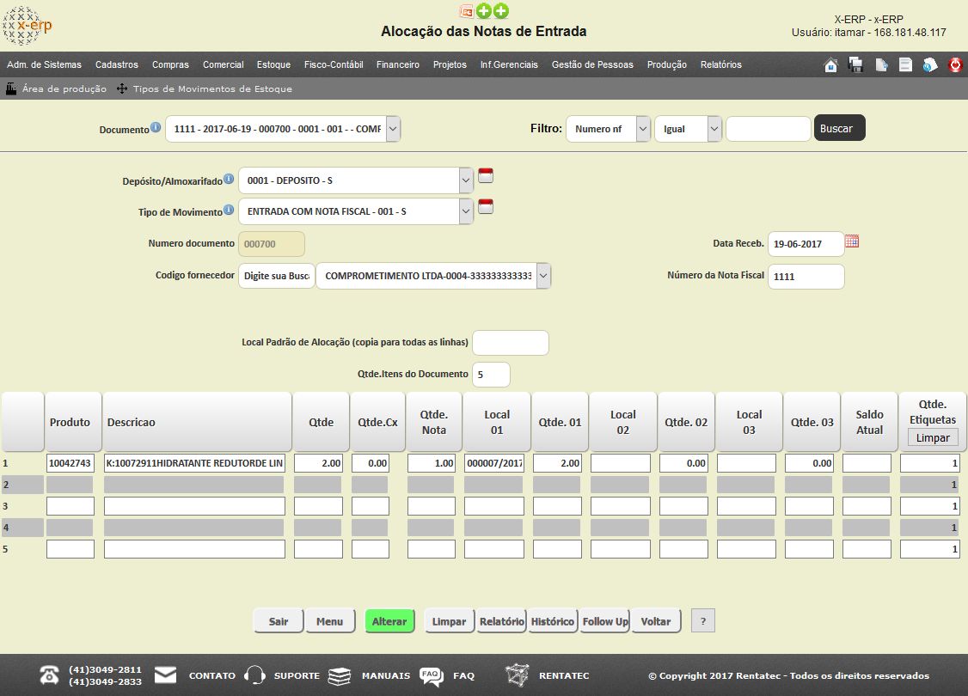
Task: Open Estoque menu
Action: [x=273, y=64]
